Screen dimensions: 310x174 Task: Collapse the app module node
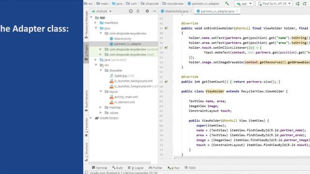pos(92,17)
